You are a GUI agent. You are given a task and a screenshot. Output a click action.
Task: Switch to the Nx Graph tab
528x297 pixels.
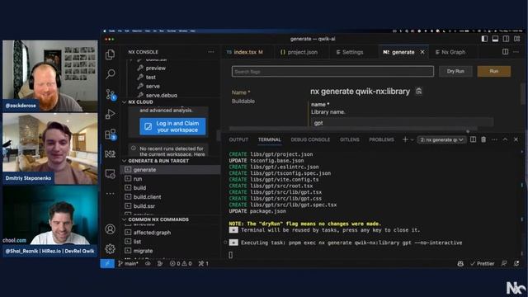click(x=450, y=52)
